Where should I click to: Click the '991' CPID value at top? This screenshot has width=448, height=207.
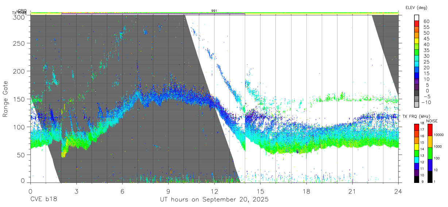coord(214,11)
